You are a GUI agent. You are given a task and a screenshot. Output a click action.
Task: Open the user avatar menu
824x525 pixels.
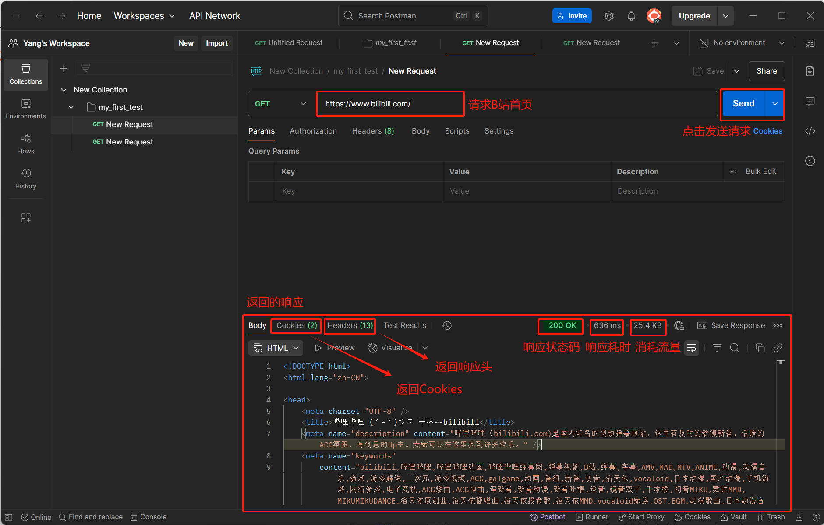[x=654, y=16]
